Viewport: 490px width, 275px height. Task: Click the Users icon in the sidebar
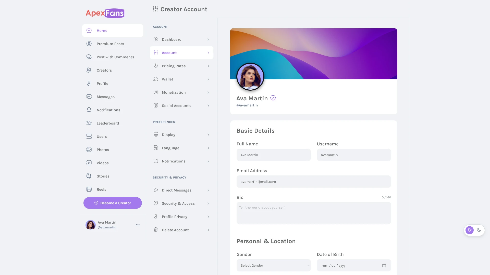click(89, 136)
